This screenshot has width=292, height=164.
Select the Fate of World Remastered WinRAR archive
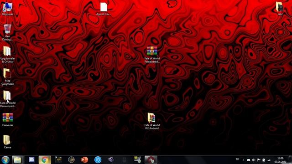152,55
